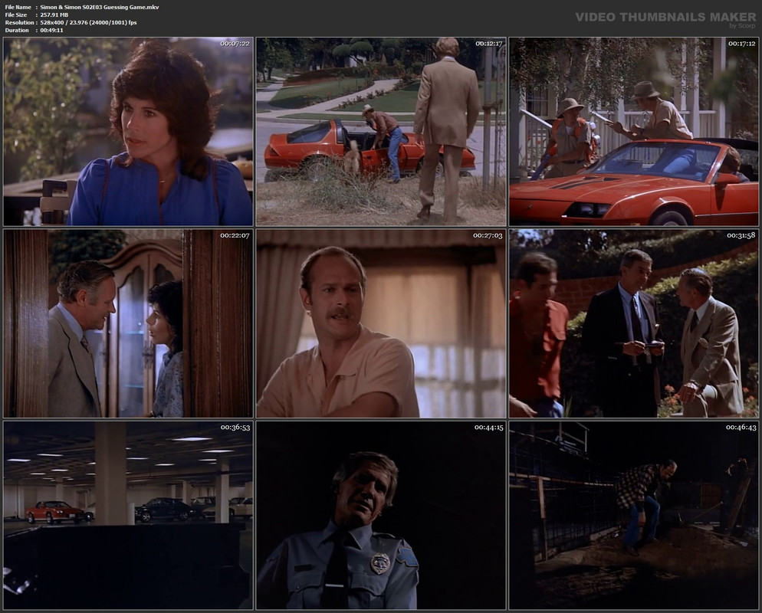
Task: Select the frame at 00:31:58
Action: (x=634, y=323)
